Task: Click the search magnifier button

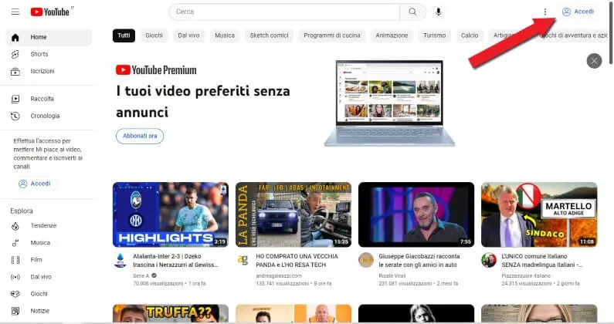Action: point(412,12)
